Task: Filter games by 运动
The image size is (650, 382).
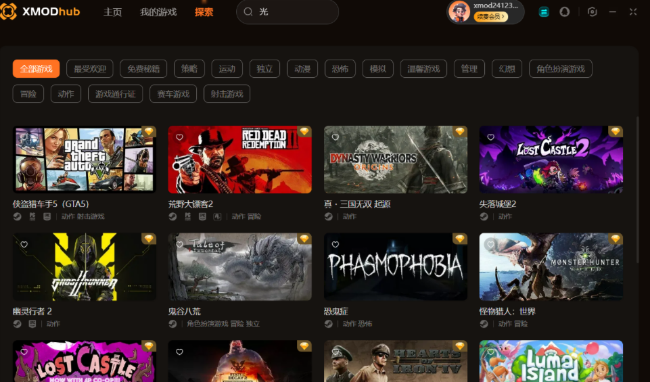Action: point(227,69)
